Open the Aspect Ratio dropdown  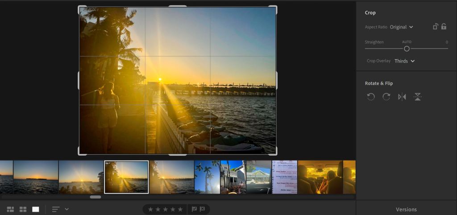click(401, 27)
